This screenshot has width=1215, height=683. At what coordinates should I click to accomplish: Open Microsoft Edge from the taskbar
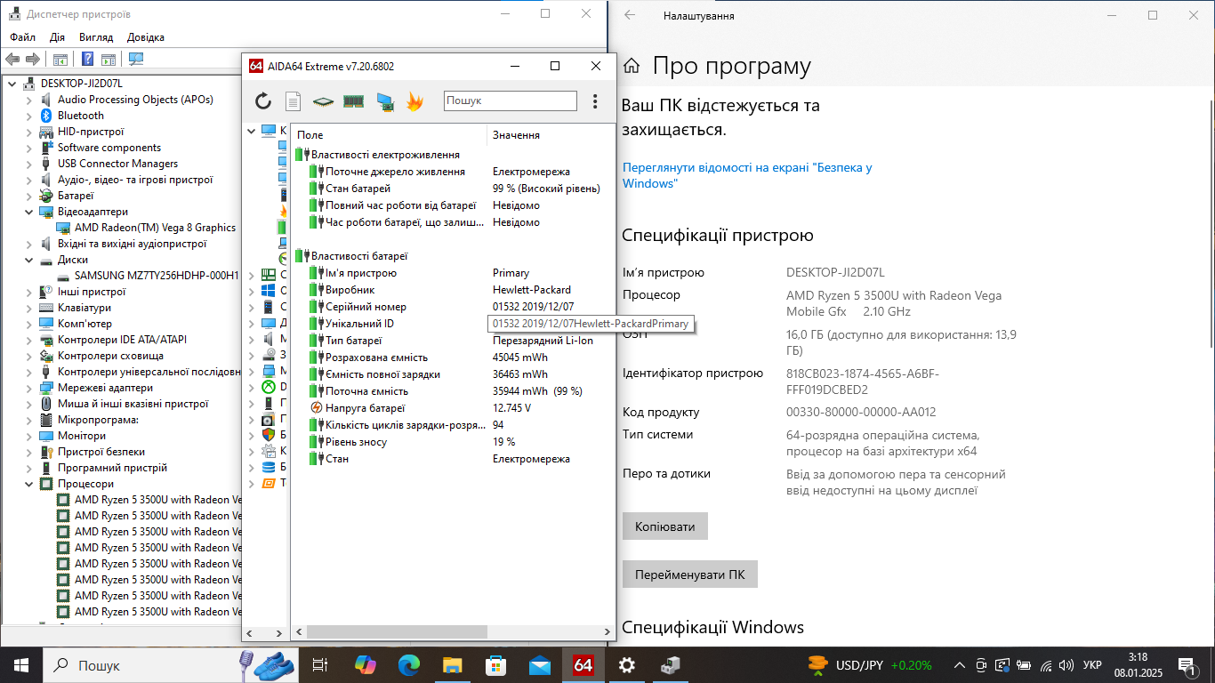pyautogui.click(x=409, y=664)
